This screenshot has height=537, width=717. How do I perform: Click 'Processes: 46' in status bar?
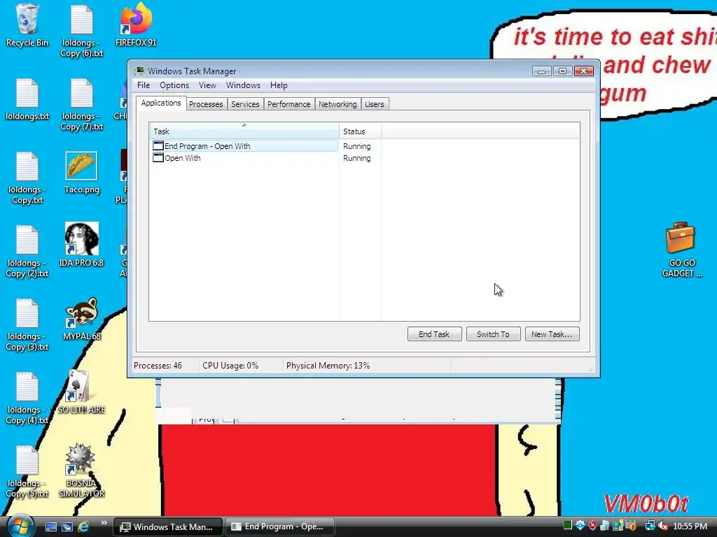click(158, 366)
